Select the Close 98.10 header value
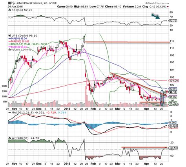This screenshot has width=186, height=167. pyautogui.click(x=113, y=7)
